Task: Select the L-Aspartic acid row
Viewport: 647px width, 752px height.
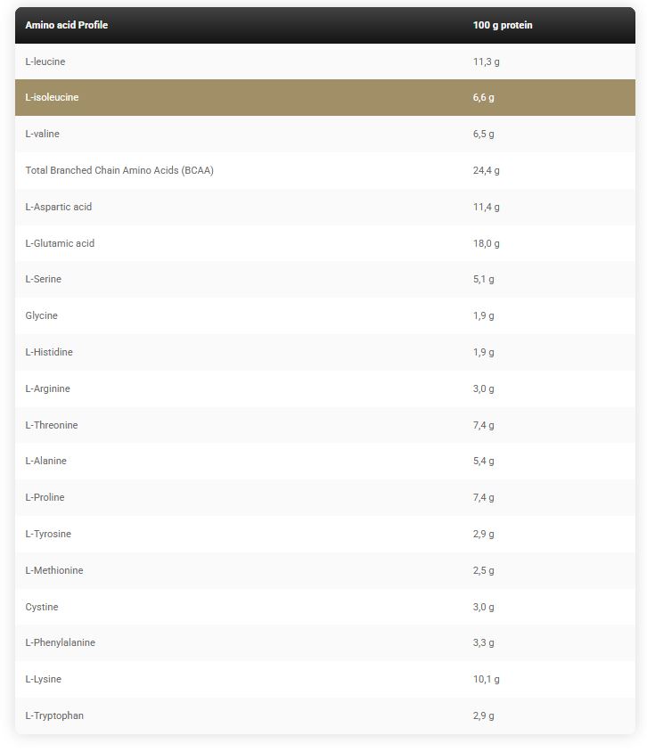Action: (325, 207)
